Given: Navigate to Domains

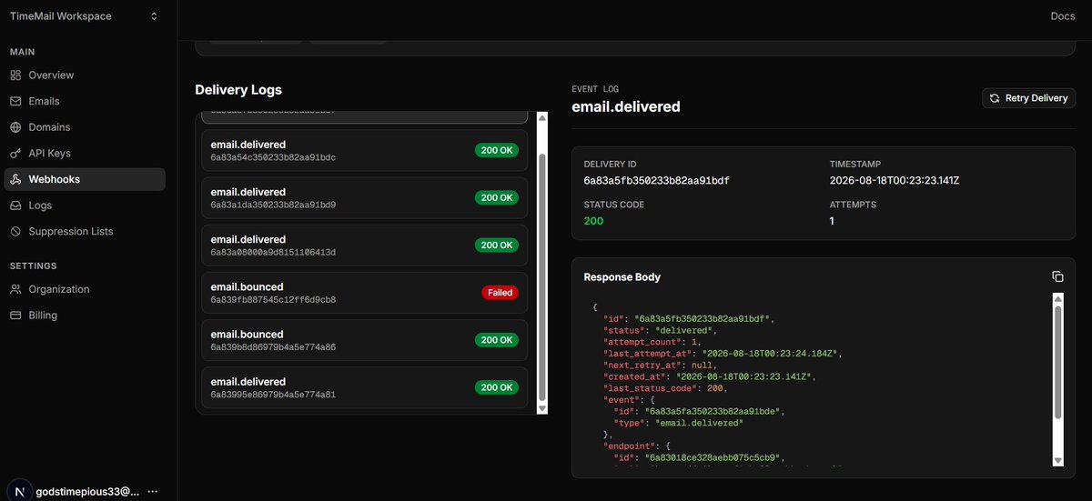Looking at the screenshot, I should (85, 127).
